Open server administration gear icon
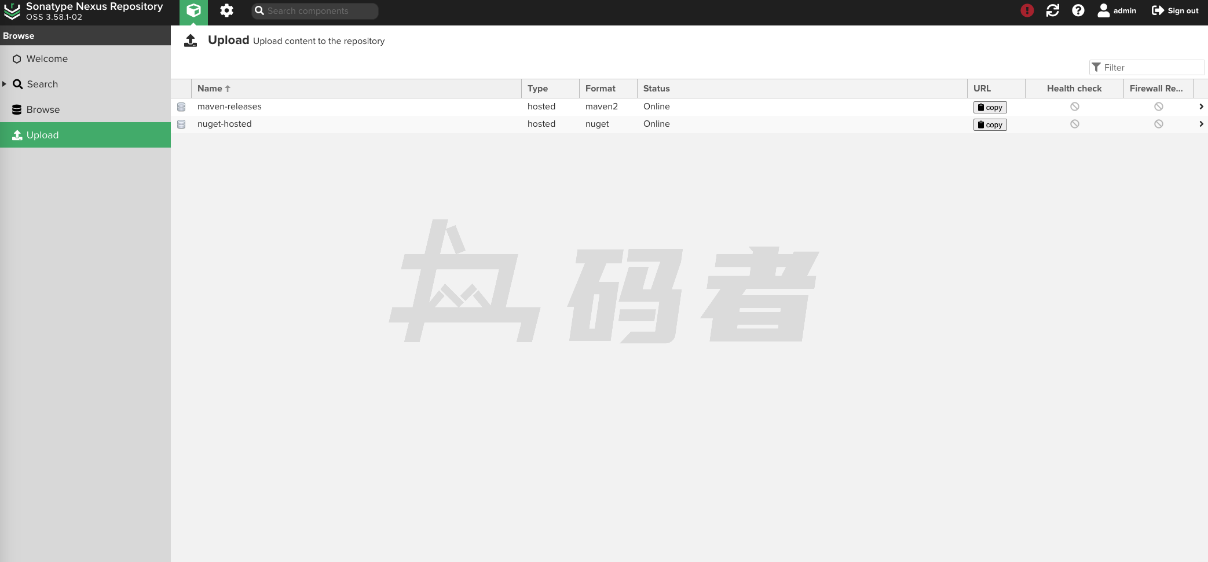Image resolution: width=1208 pixels, height=562 pixels. 226,11
